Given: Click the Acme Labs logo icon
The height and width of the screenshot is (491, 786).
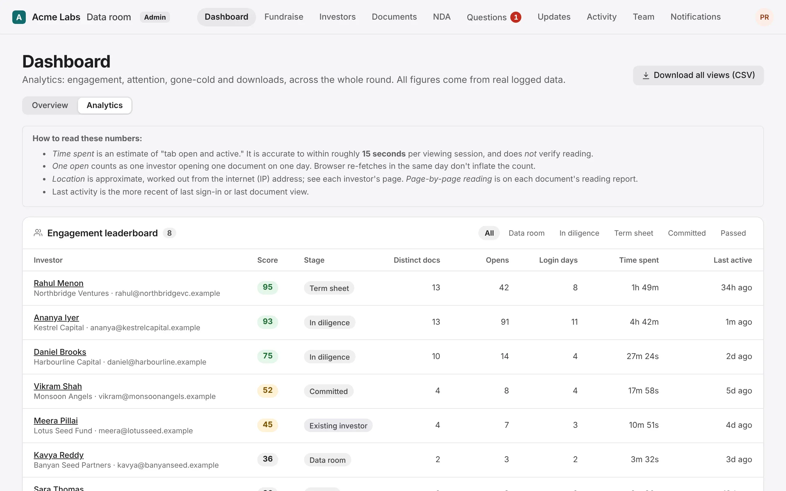Looking at the screenshot, I should coord(19,17).
